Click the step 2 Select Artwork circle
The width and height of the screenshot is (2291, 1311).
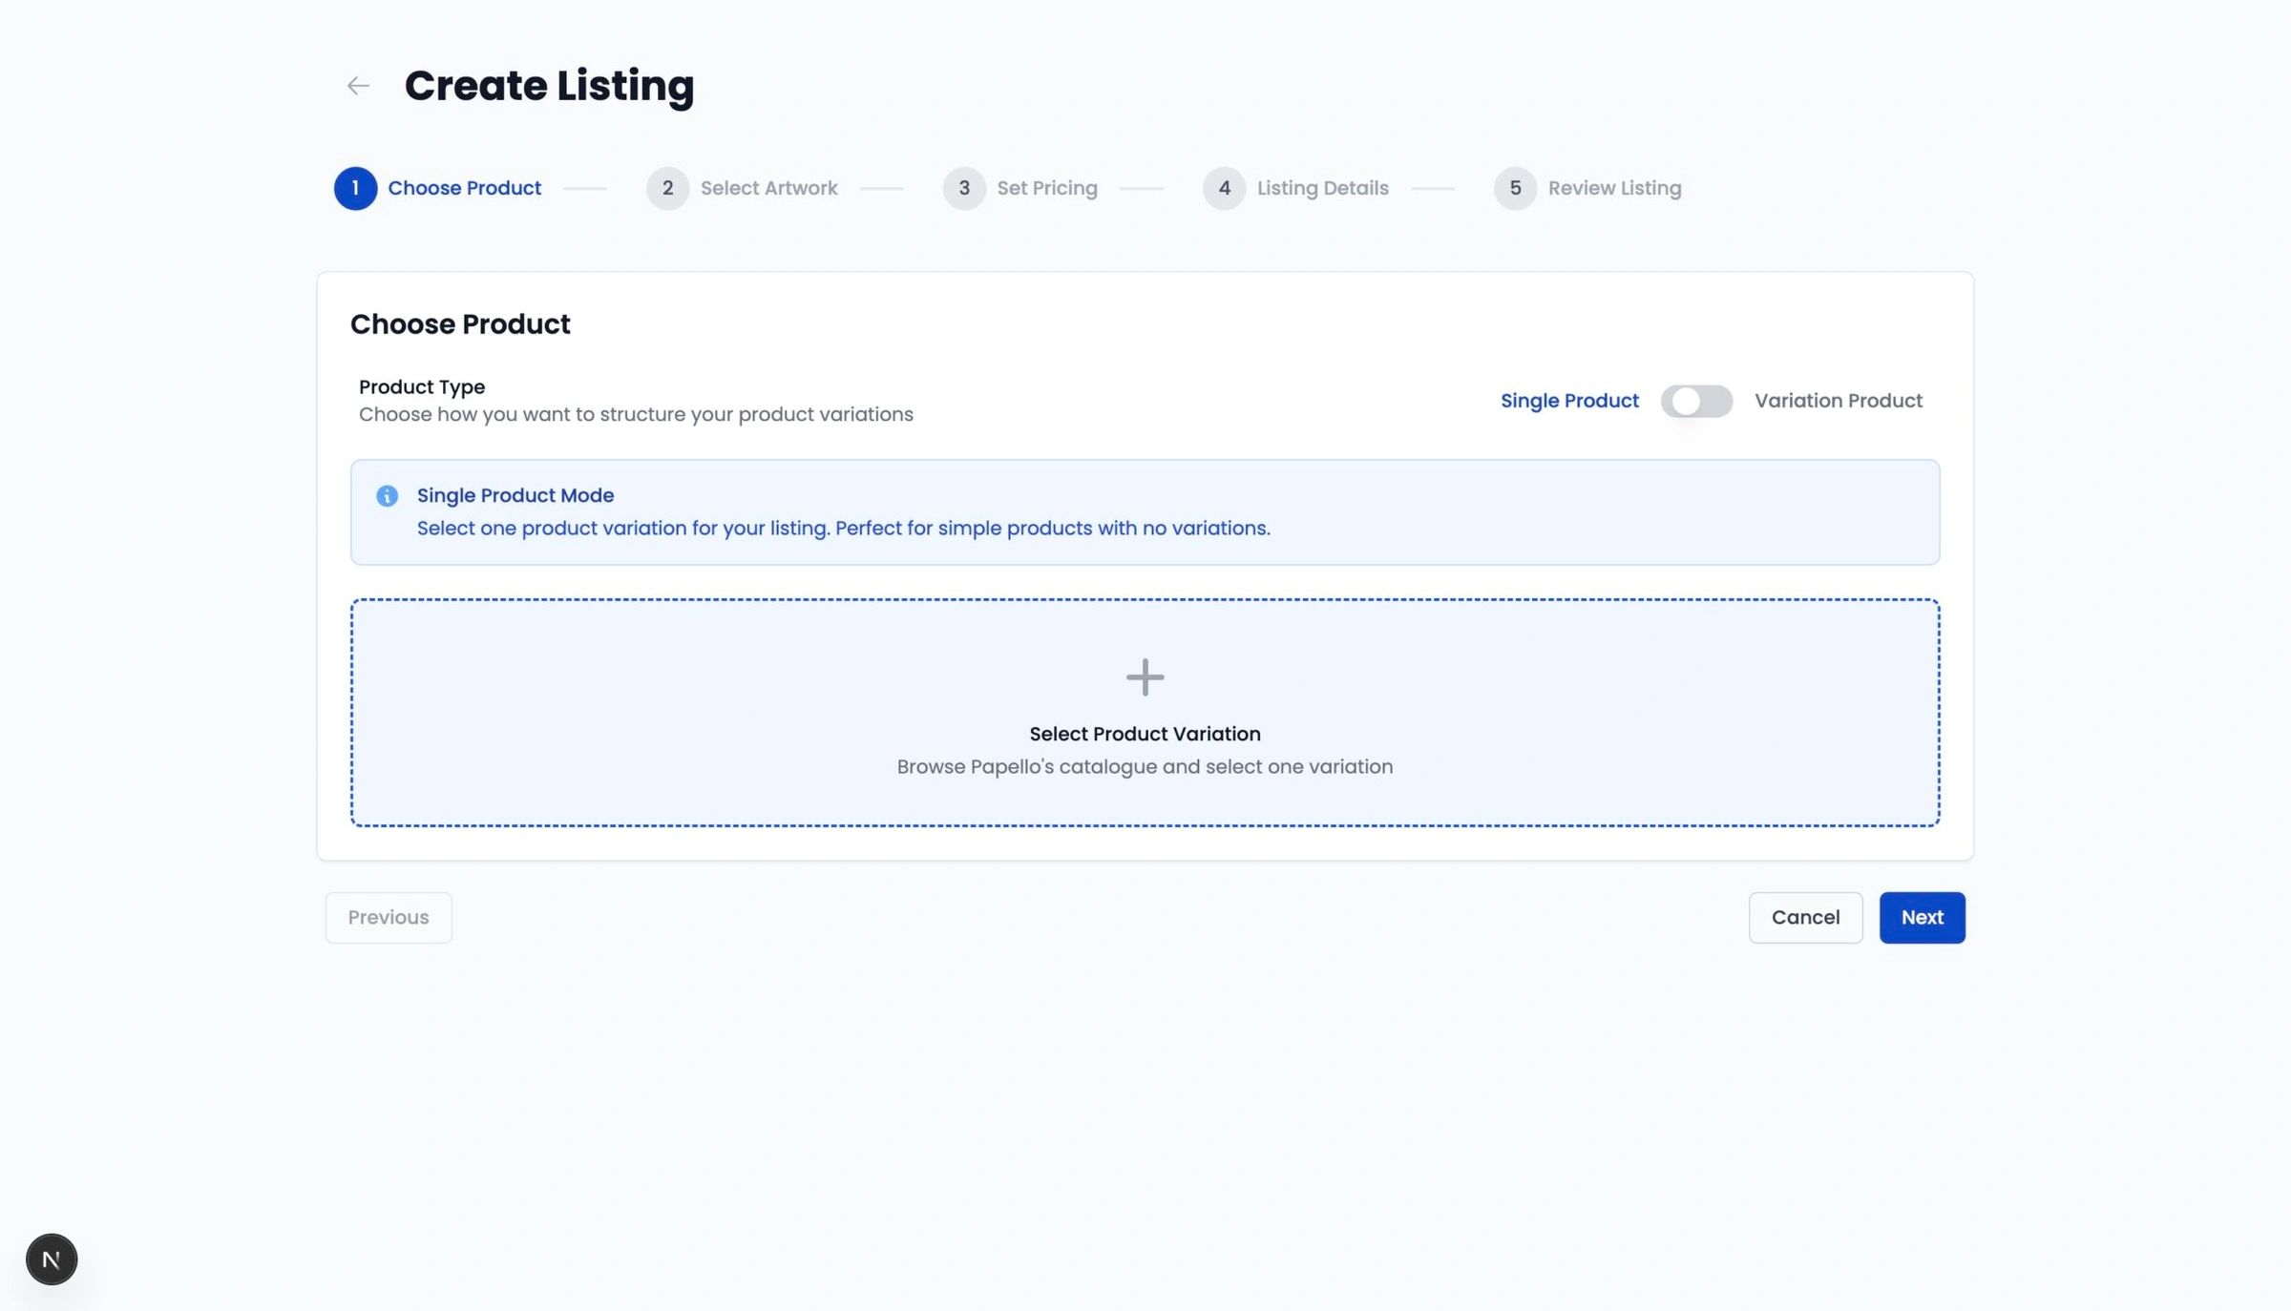(667, 188)
